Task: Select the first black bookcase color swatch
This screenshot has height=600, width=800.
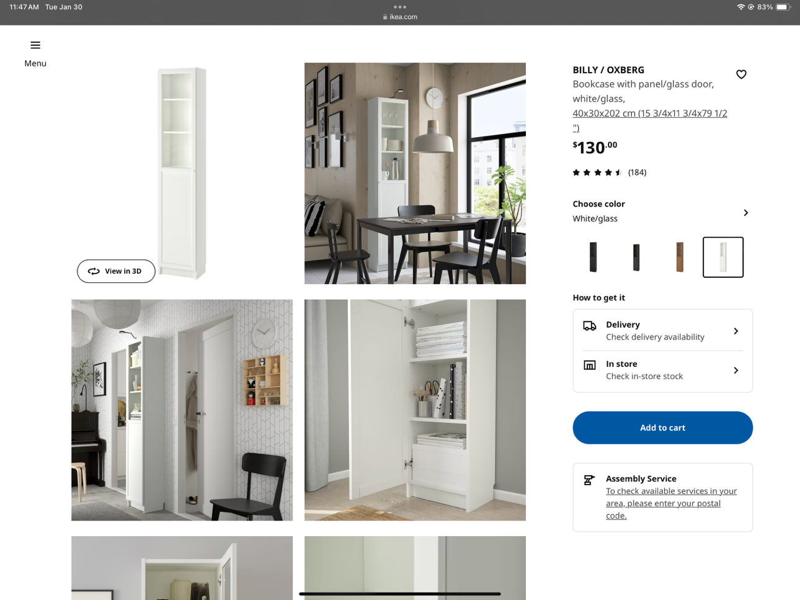Action: click(x=593, y=257)
